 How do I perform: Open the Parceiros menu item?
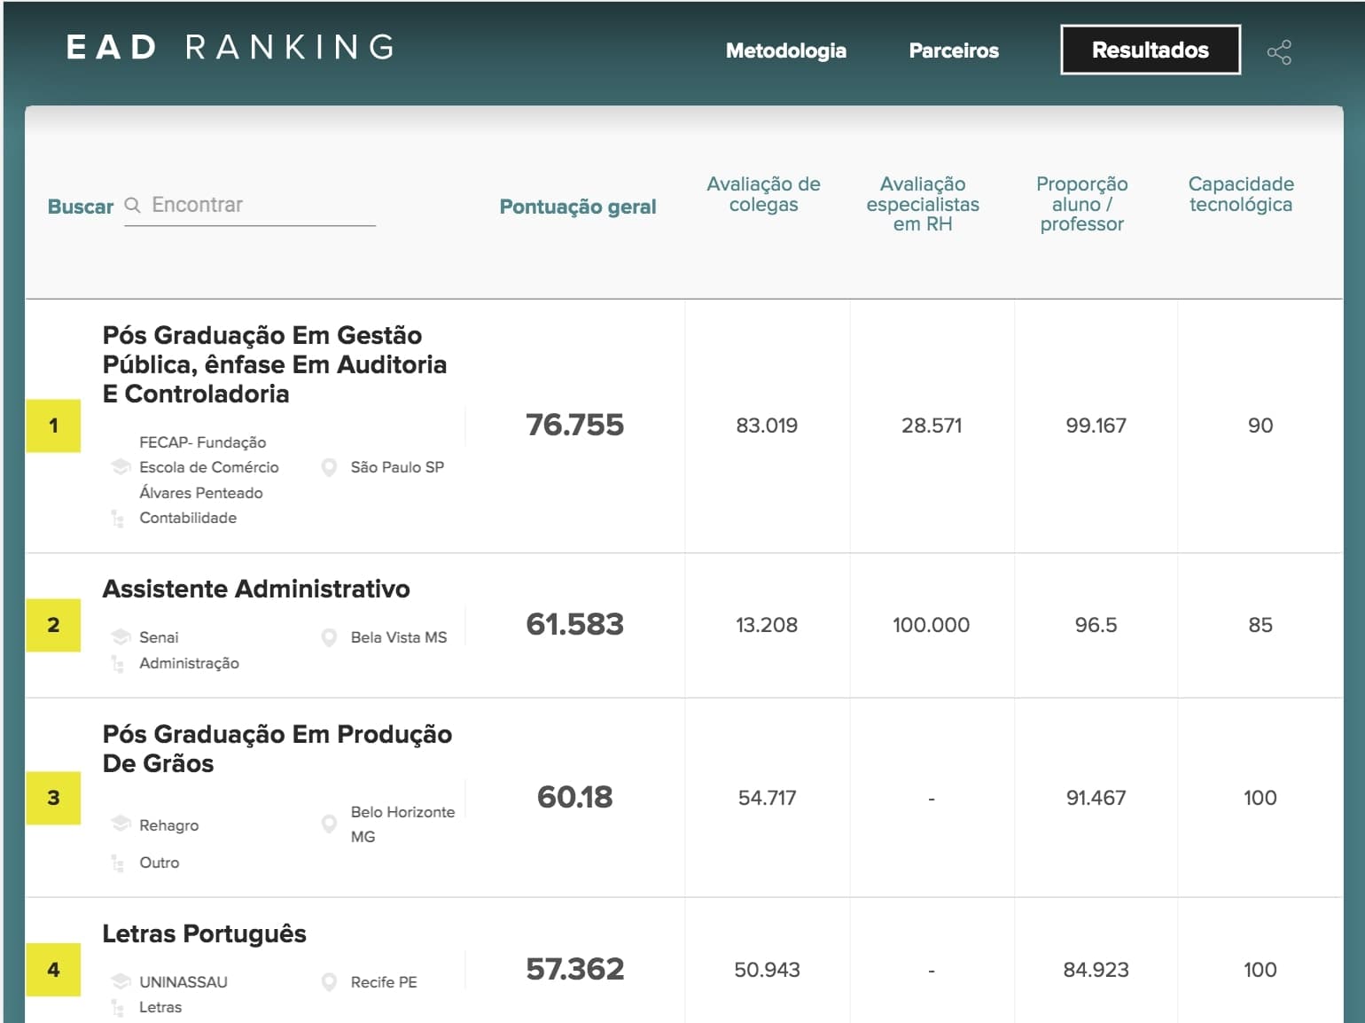click(952, 51)
